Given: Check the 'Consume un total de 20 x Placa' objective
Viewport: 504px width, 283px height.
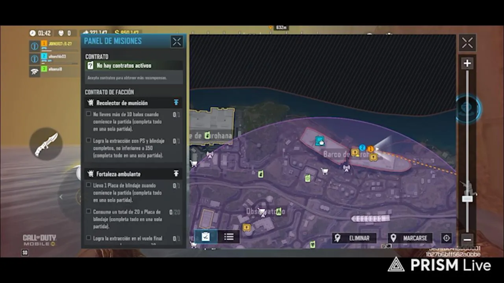Looking at the screenshot, I should 89,211.
